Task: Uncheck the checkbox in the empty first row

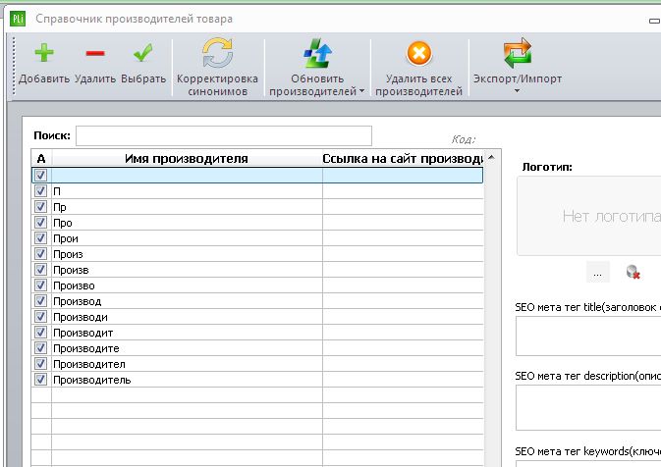Action: click(40, 175)
